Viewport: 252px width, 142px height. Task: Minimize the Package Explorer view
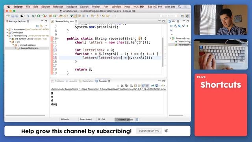pyautogui.click(x=42, y=21)
